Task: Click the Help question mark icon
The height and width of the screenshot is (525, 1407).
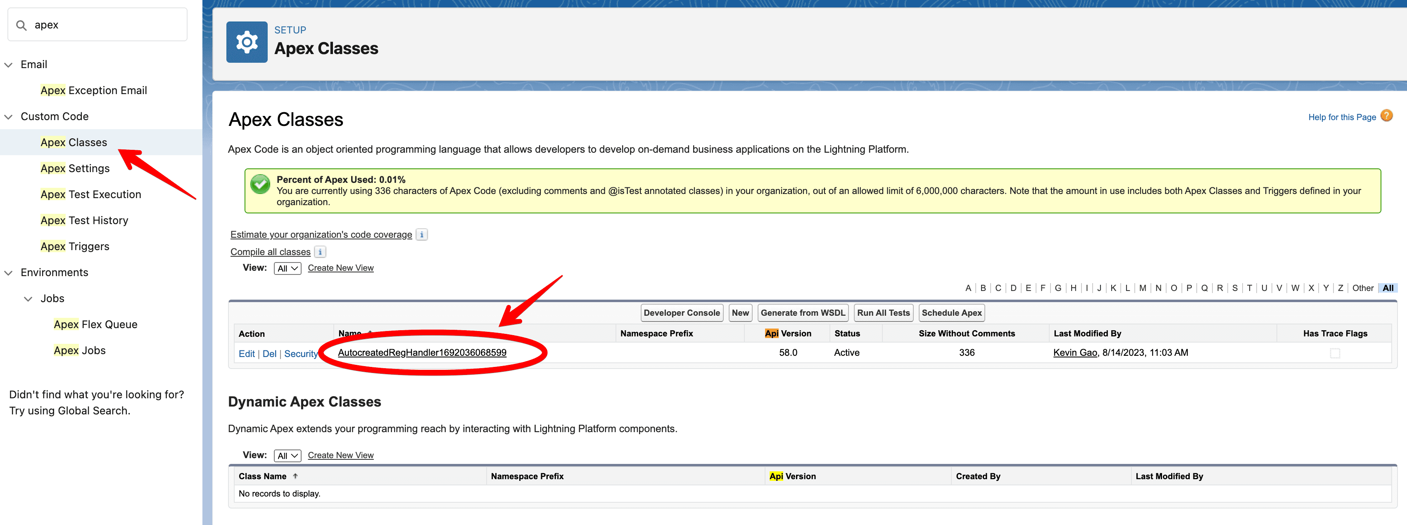Action: click(x=1386, y=116)
